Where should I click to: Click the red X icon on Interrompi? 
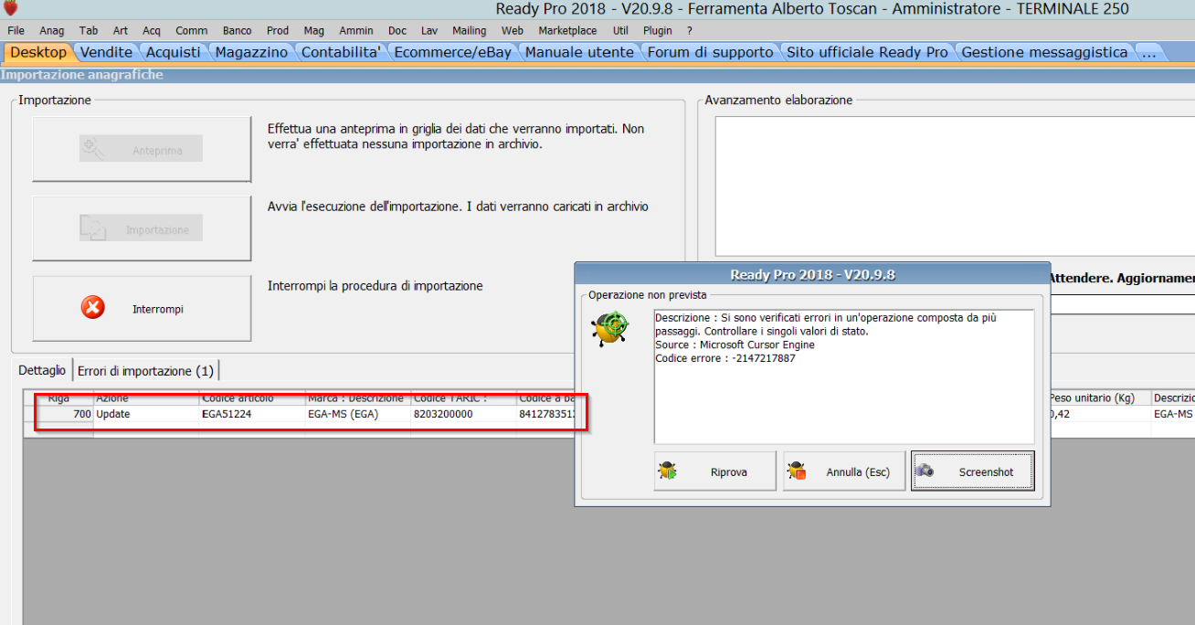(93, 308)
